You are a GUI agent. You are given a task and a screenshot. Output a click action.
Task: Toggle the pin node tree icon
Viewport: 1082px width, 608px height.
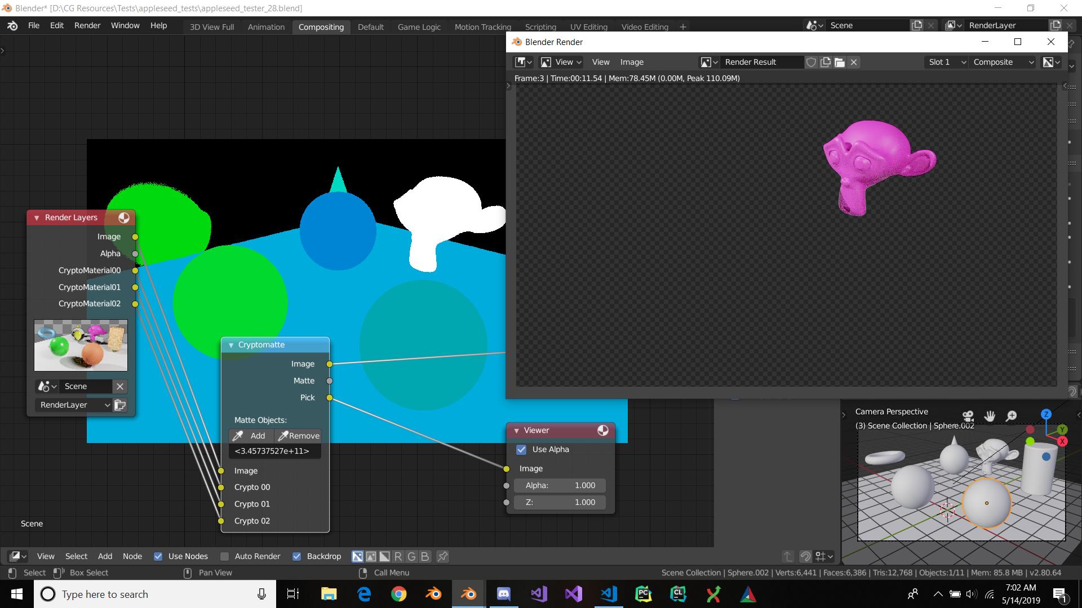443,556
